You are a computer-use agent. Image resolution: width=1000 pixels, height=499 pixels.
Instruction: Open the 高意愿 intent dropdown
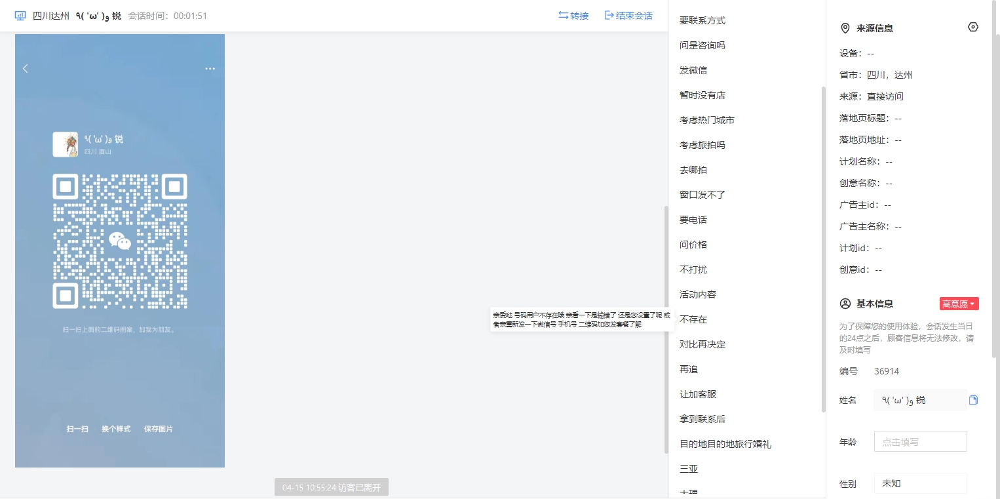(x=959, y=304)
